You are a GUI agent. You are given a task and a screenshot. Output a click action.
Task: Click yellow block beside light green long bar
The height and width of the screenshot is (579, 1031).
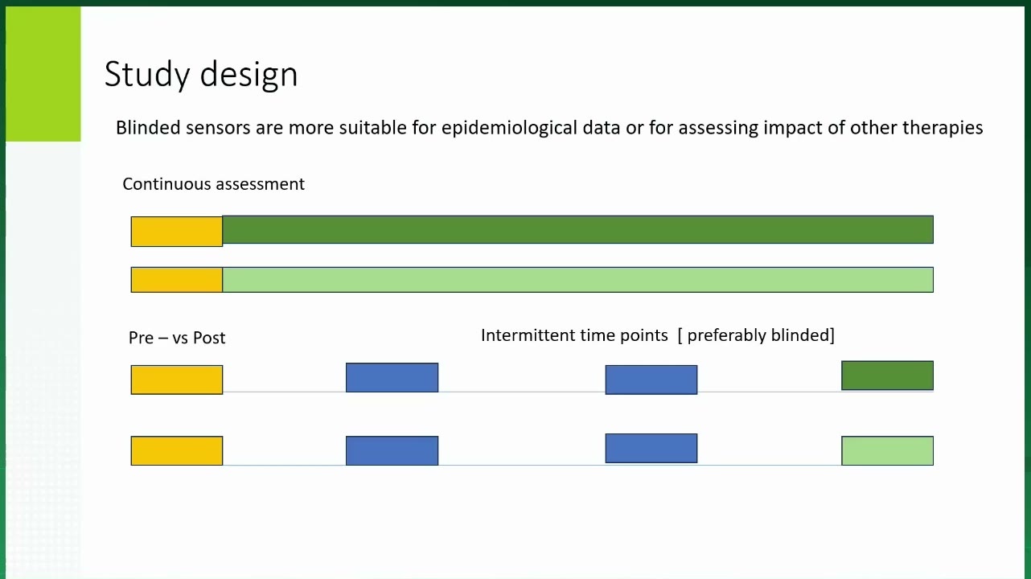177,279
